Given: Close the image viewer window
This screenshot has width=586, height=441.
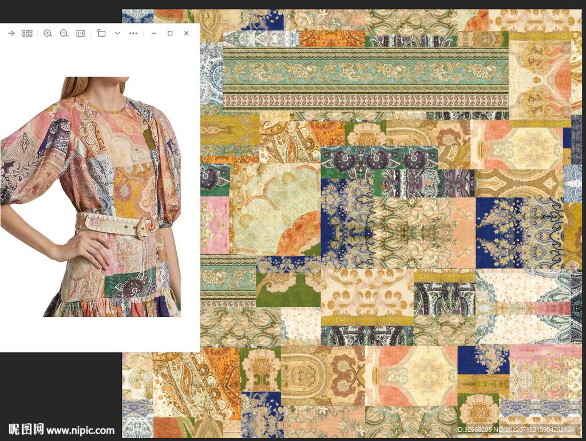Looking at the screenshot, I should pyautogui.click(x=186, y=33).
